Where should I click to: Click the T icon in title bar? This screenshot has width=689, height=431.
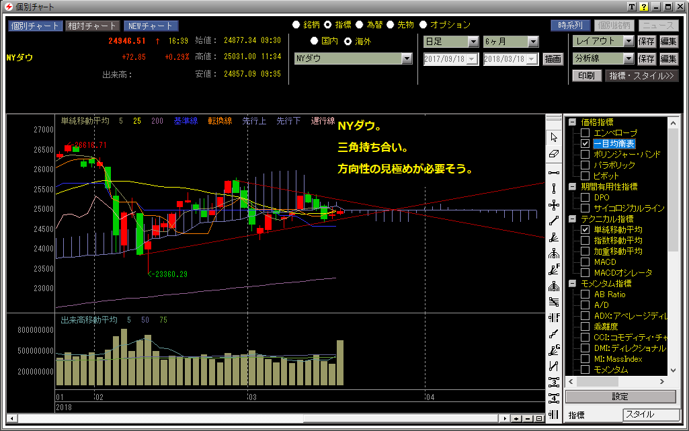[631, 7]
